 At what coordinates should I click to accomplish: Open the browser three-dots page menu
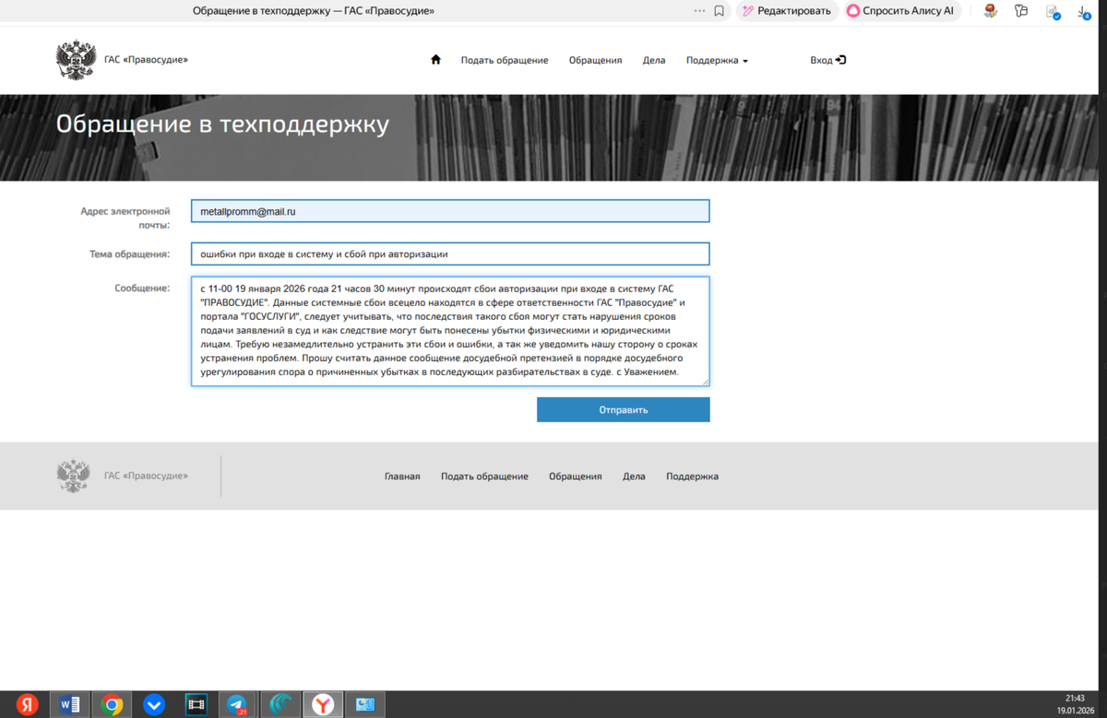pos(699,11)
